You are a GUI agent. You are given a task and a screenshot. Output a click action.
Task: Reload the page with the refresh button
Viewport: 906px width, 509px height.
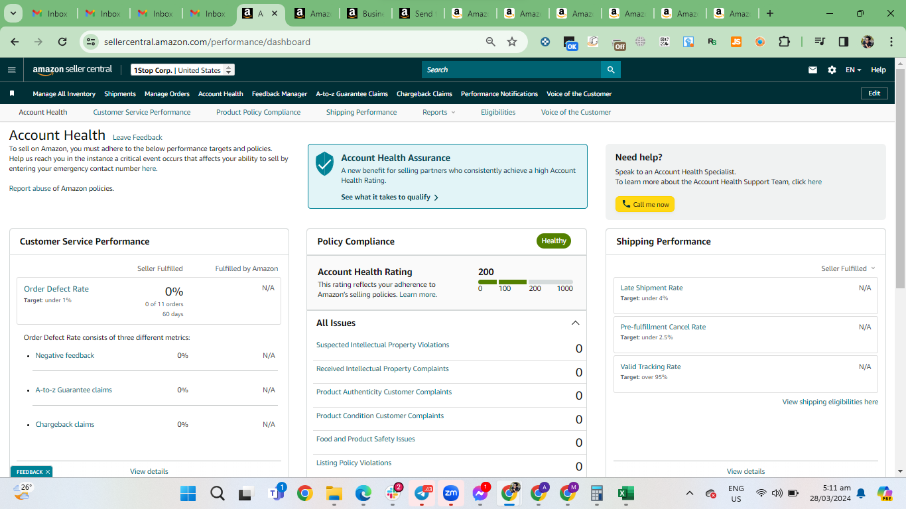click(x=62, y=42)
